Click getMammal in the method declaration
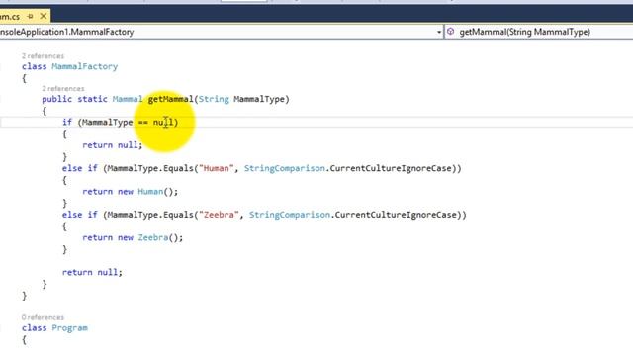 (171, 99)
